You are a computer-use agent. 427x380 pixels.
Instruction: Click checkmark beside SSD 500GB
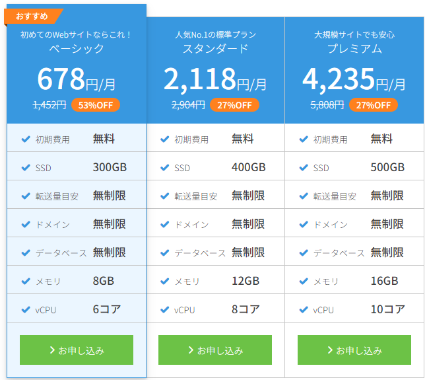tap(304, 168)
